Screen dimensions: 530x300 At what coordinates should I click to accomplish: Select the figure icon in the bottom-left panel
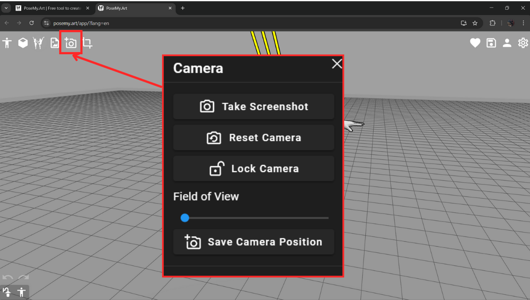pos(21,292)
